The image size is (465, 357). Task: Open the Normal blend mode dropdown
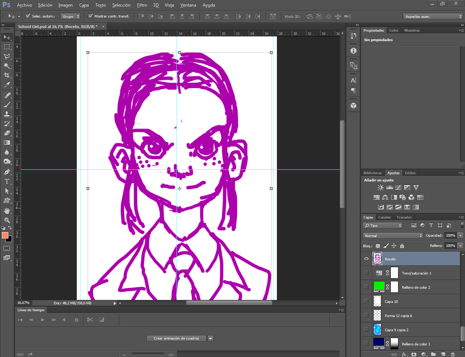coord(393,236)
